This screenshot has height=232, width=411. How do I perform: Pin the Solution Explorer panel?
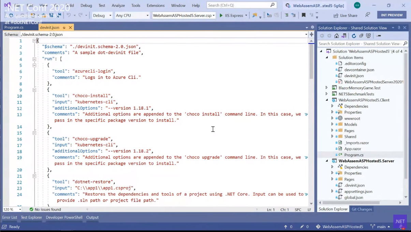(x=399, y=28)
